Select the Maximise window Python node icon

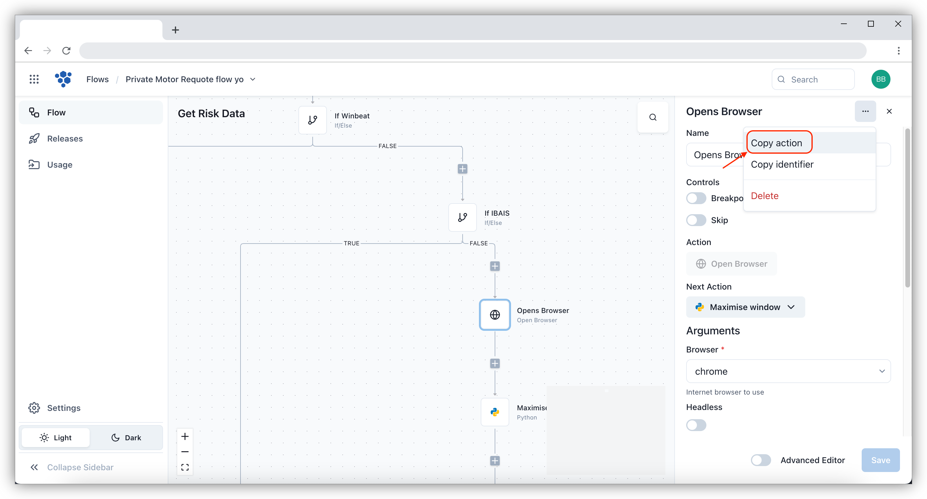point(494,412)
